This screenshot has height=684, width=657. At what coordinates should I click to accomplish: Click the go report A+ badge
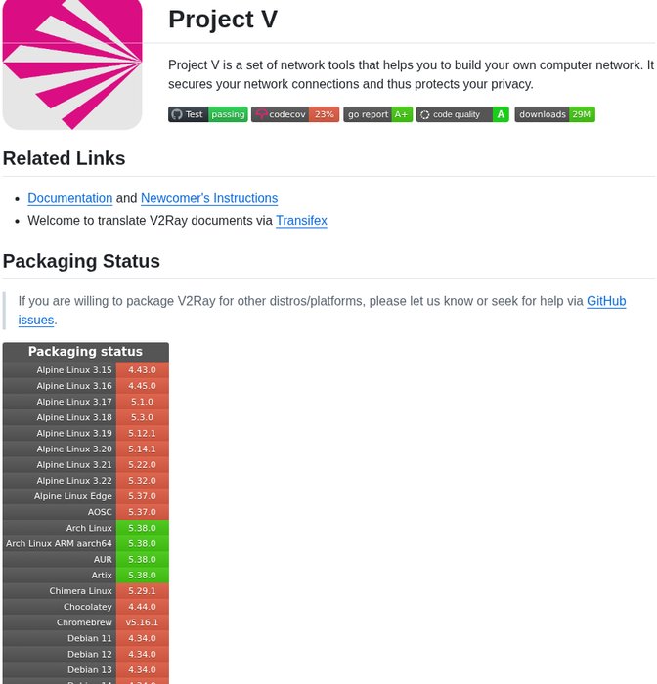pyautogui.click(x=377, y=114)
